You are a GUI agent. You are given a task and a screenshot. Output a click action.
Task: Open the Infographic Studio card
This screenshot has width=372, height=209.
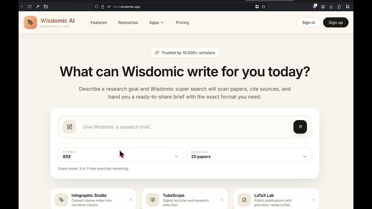93,199
